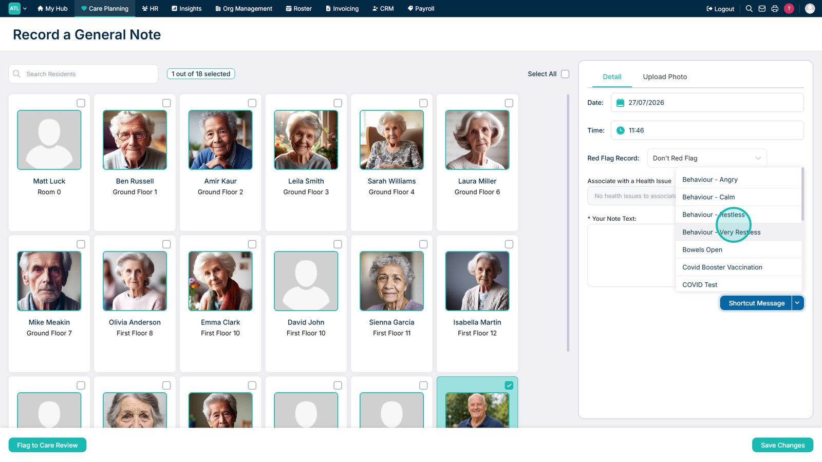
Task: Focus the Search Residents field
Action: (x=83, y=74)
